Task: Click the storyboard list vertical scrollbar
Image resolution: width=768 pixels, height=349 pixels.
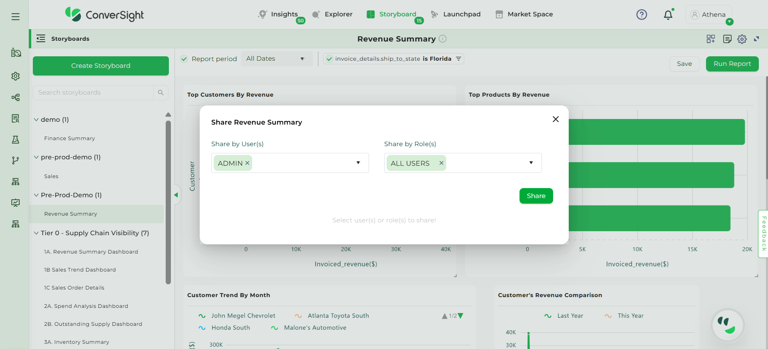Action: (168, 200)
